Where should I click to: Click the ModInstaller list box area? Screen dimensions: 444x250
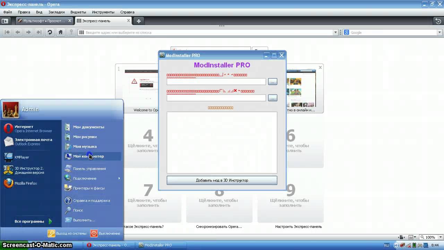222,142
